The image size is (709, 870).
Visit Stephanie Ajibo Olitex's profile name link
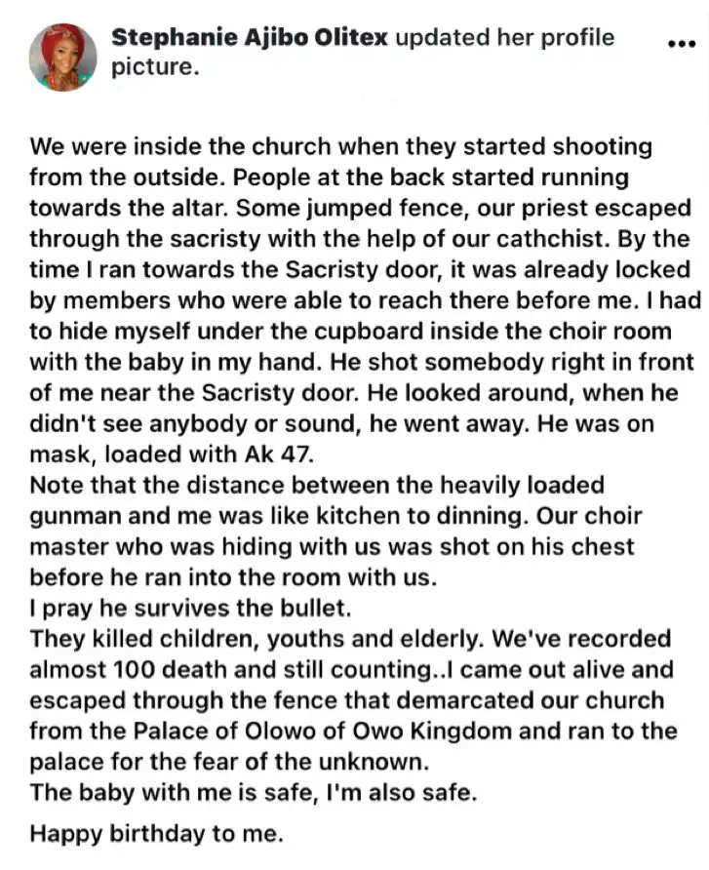pyautogui.click(x=249, y=38)
